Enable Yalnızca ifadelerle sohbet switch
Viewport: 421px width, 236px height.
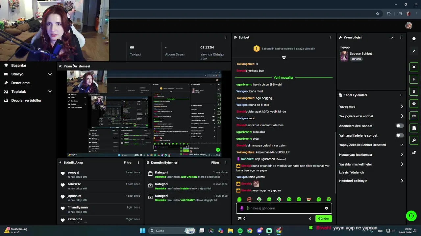point(400,135)
